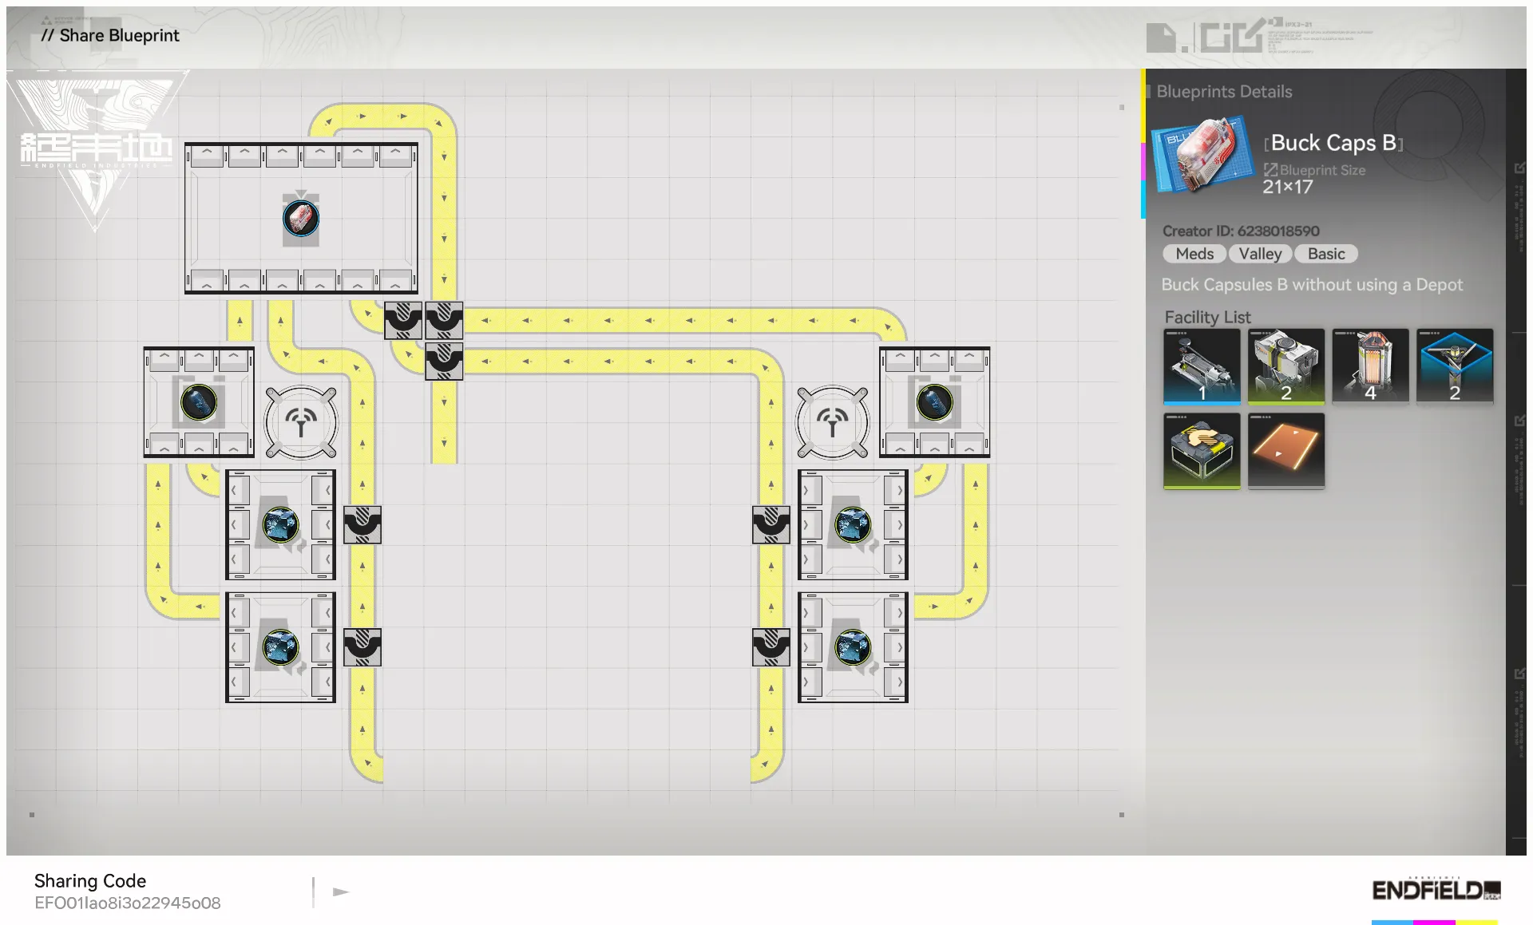
Task: Toggle the right signal tower facility on the grid
Action: pyautogui.click(x=832, y=421)
